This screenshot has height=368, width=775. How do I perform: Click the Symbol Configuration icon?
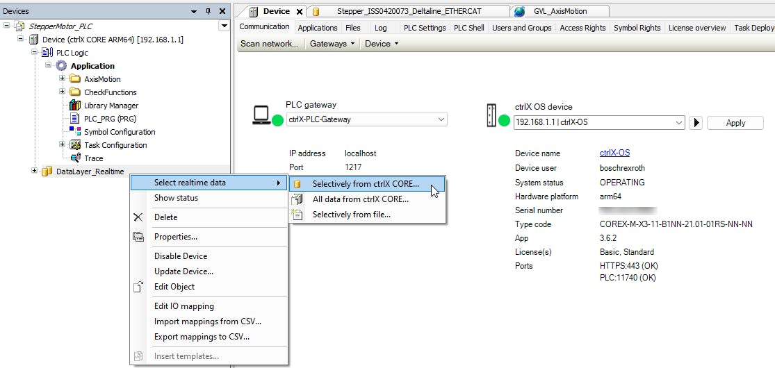coord(74,131)
